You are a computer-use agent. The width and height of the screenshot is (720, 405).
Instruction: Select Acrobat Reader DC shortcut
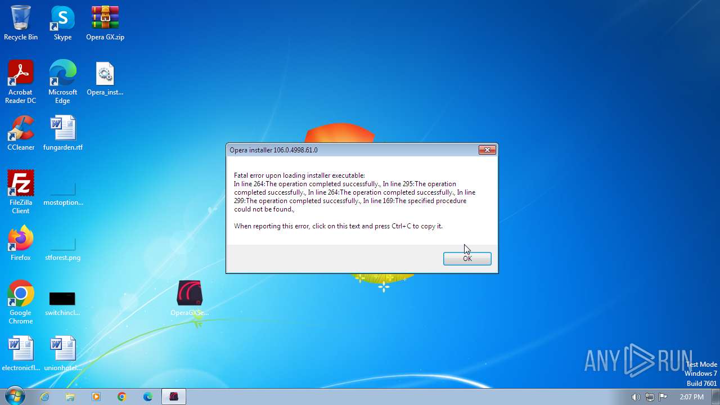coord(21,82)
